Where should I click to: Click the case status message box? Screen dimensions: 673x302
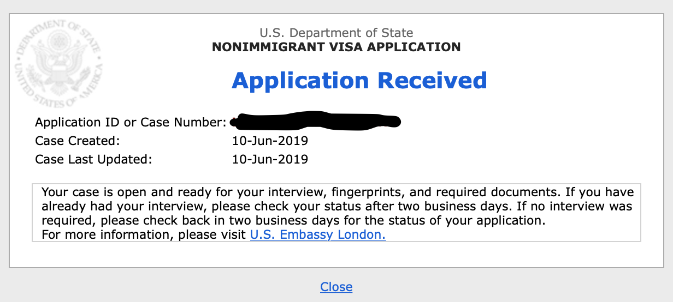pos(336,213)
